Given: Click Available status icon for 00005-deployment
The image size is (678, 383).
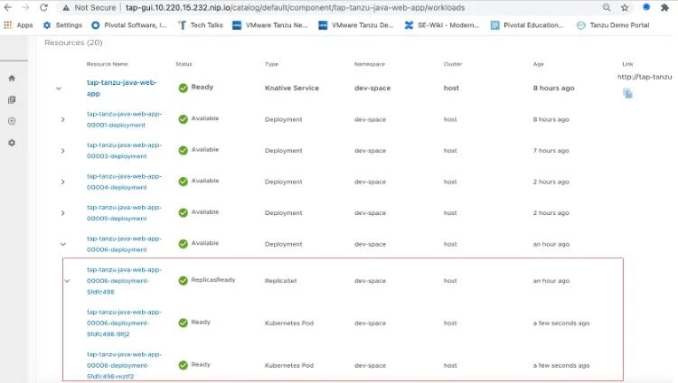Looking at the screenshot, I should (x=184, y=212).
